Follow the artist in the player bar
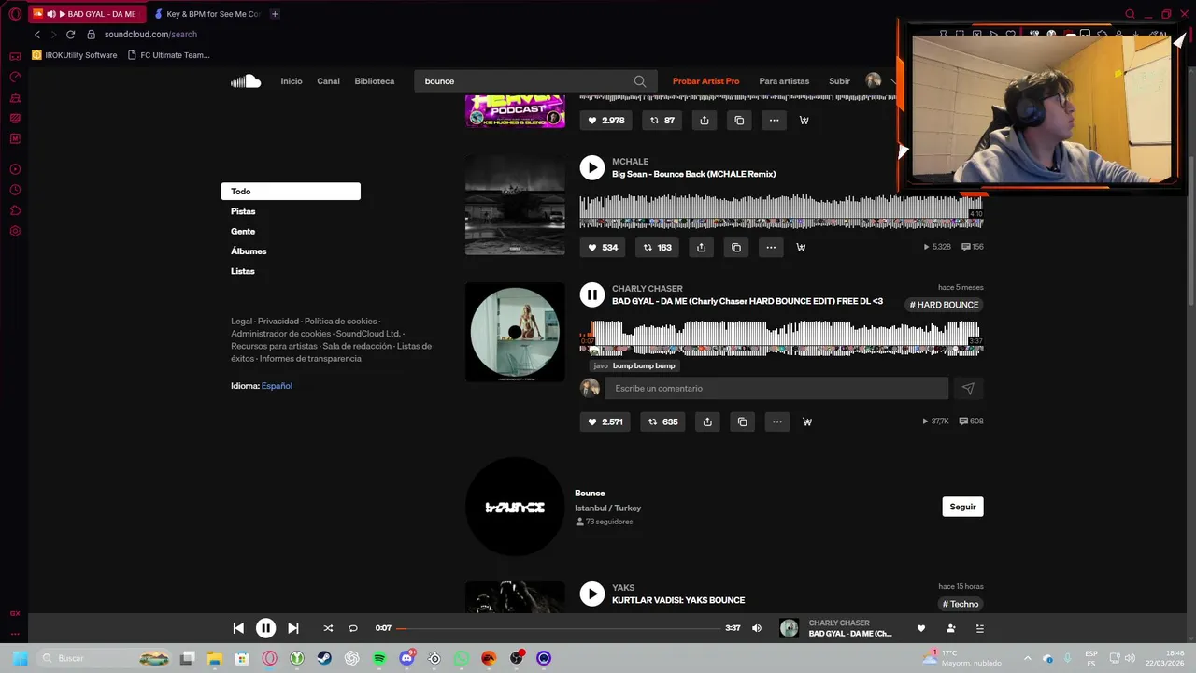 pyautogui.click(x=950, y=629)
